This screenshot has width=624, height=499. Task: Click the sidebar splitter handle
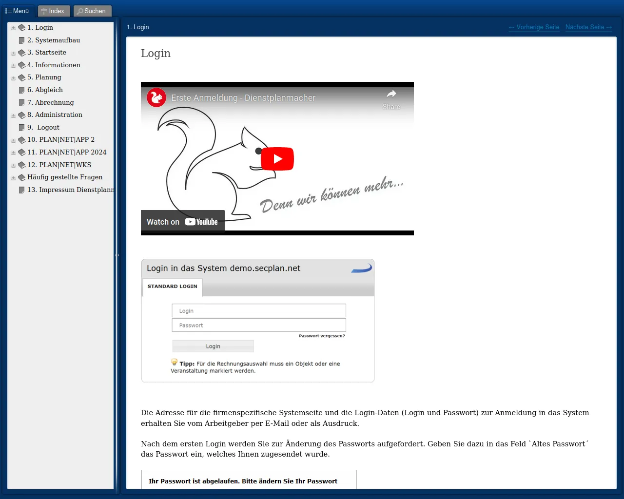point(117,255)
